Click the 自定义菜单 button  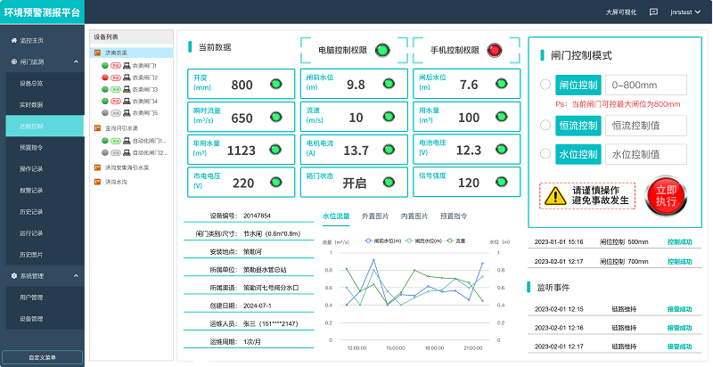tap(42, 357)
